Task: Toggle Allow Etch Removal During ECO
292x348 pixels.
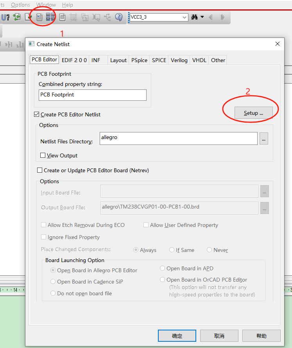Action: (43, 225)
